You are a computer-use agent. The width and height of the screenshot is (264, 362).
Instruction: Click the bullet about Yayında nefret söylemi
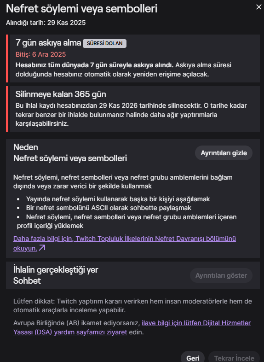click(118, 199)
